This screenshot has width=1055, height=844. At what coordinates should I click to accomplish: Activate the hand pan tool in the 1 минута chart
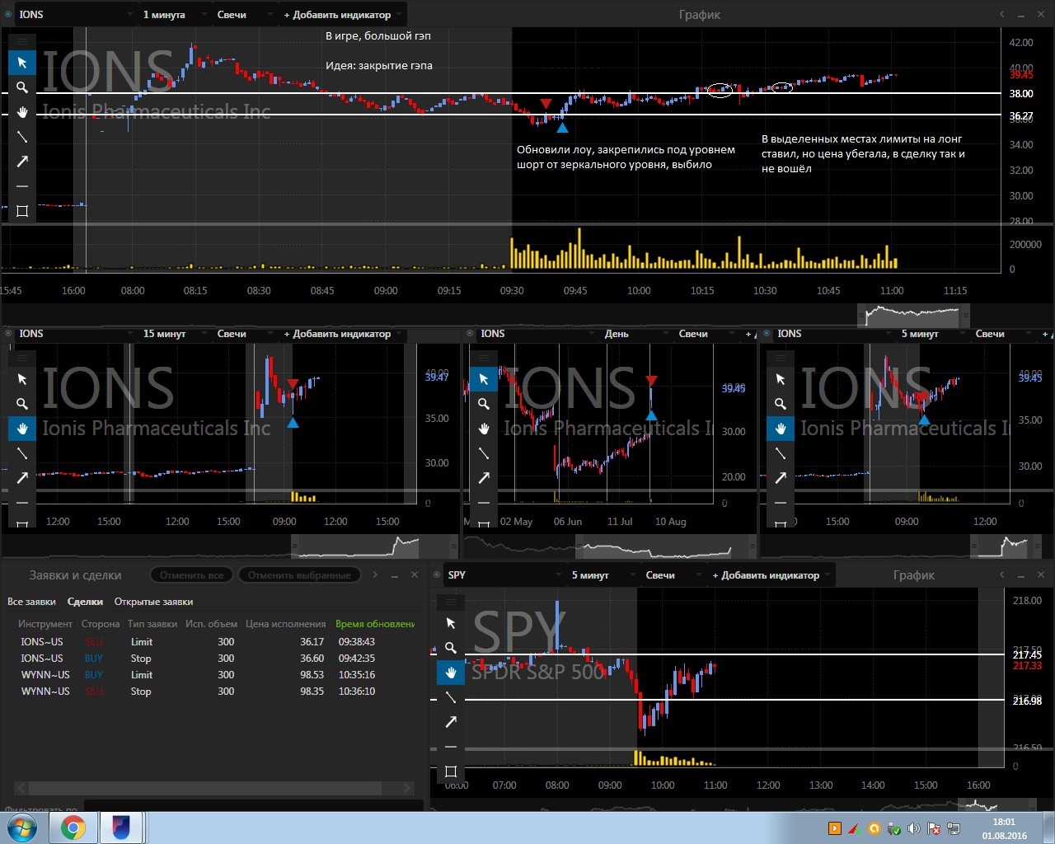tap(22, 112)
